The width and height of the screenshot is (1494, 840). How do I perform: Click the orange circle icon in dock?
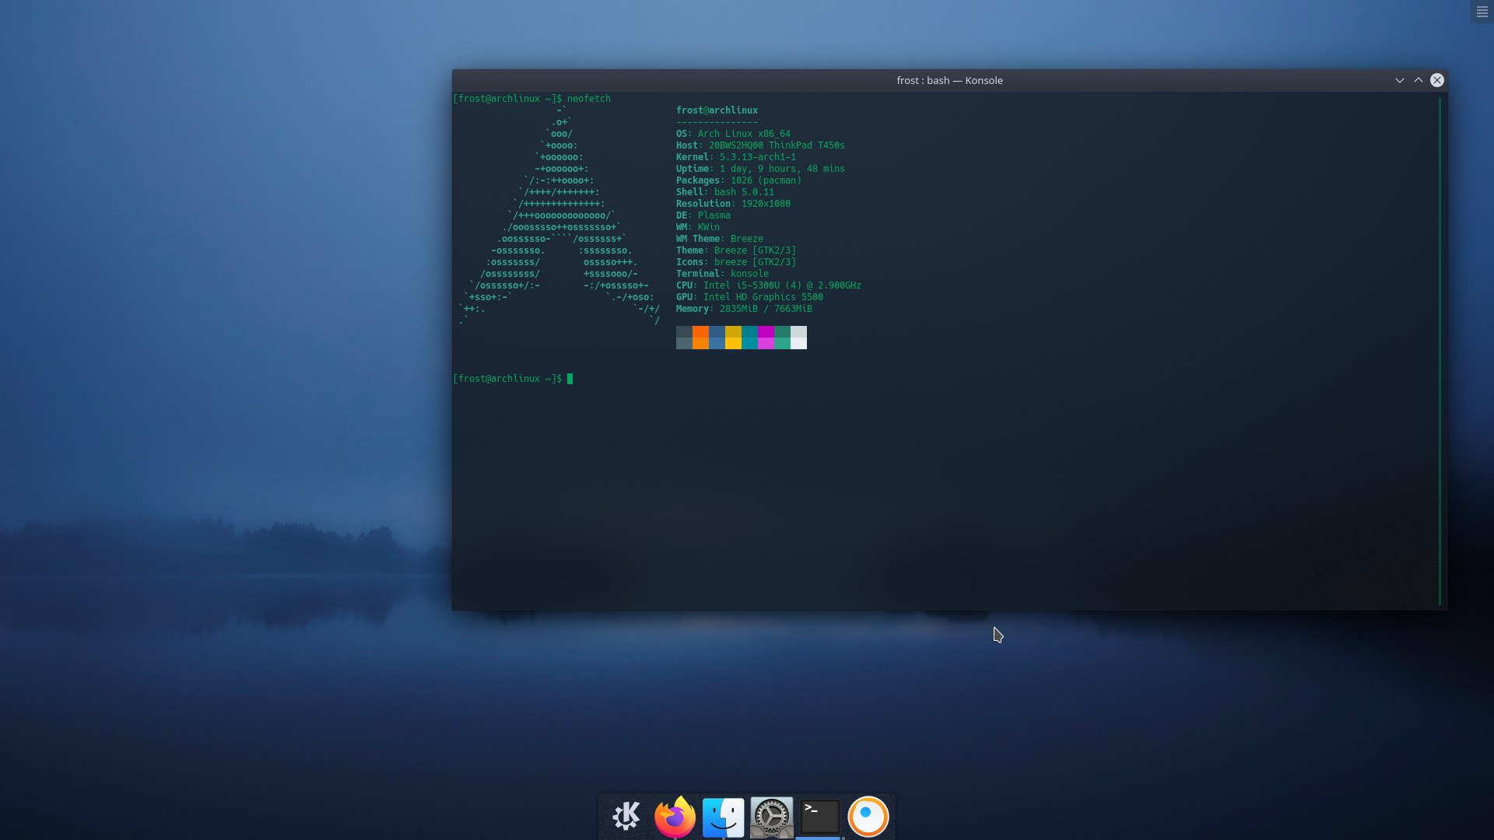click(868, 817)
